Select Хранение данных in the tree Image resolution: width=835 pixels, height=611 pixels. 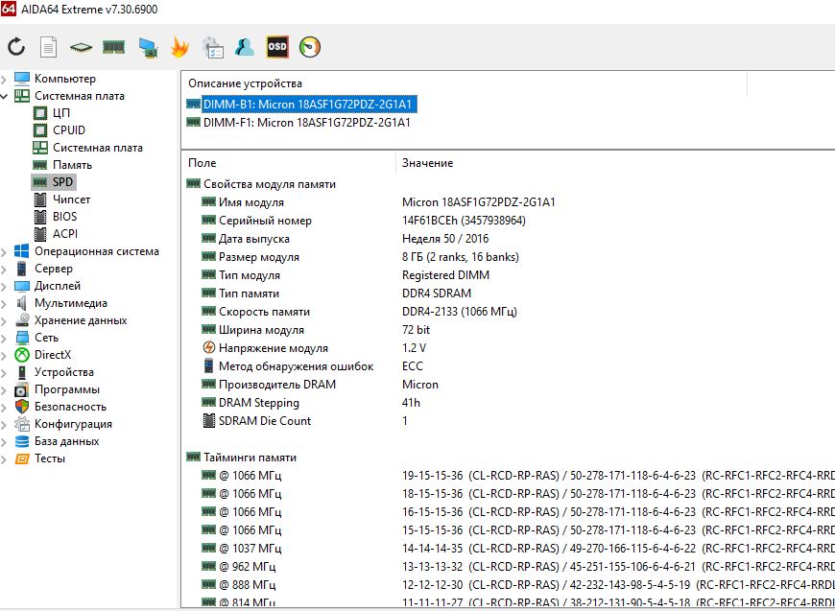(x=81, y=320)
